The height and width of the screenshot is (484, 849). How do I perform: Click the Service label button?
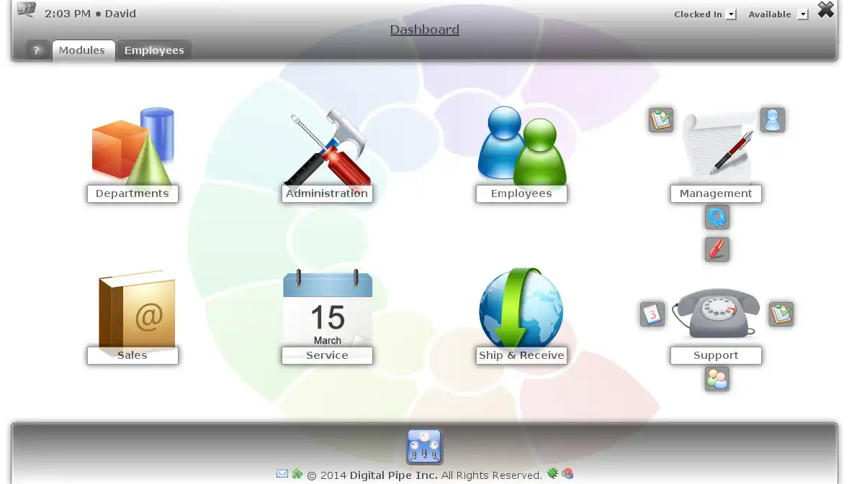(x=327, y=355)
